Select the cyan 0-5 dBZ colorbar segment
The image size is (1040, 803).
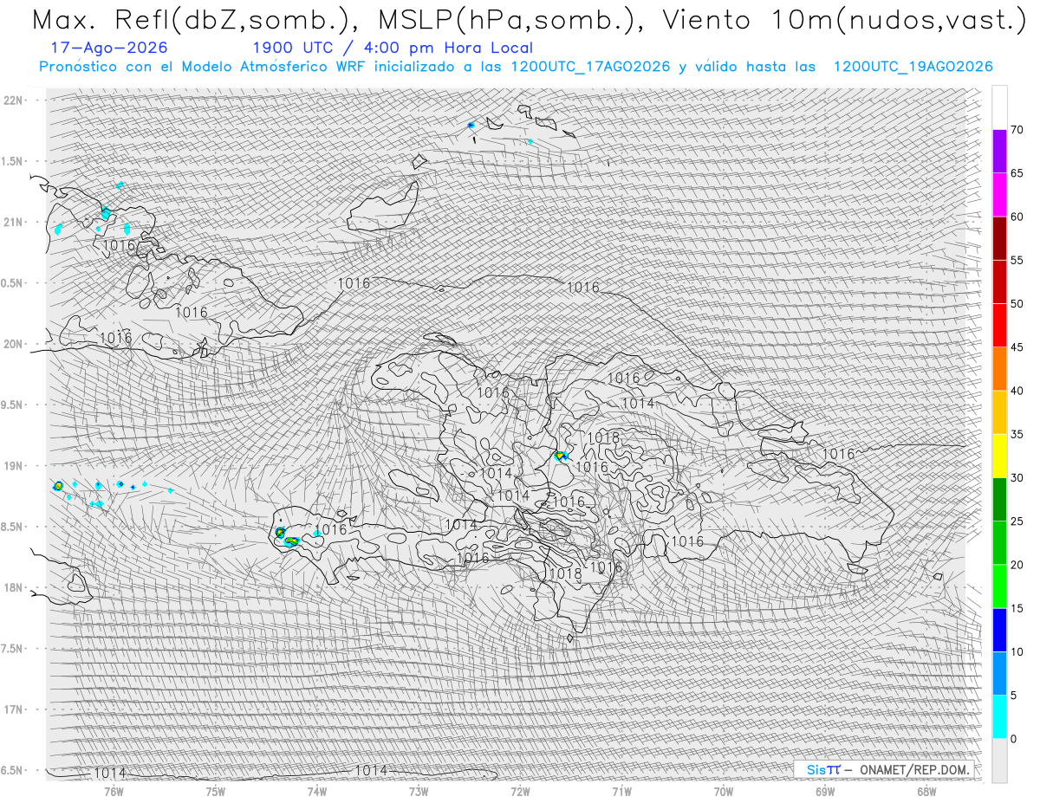pos(999,716)
